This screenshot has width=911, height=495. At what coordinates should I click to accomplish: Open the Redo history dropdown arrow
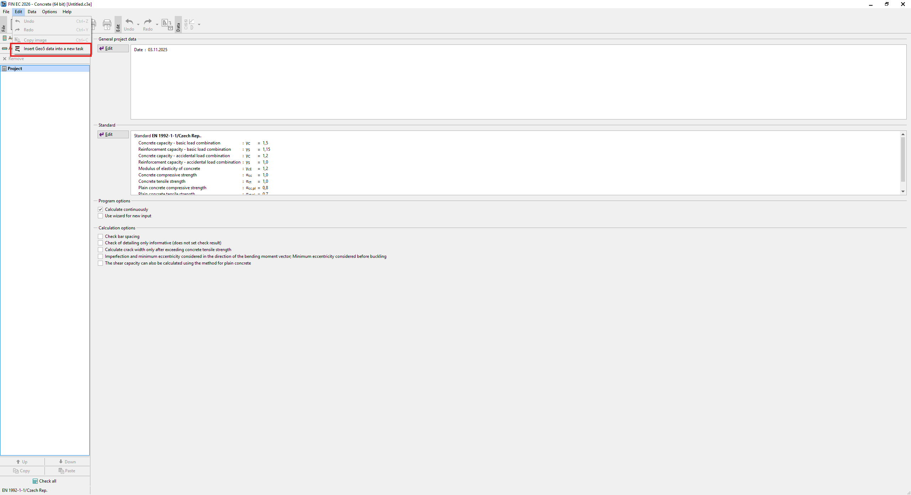click(157, 25)
